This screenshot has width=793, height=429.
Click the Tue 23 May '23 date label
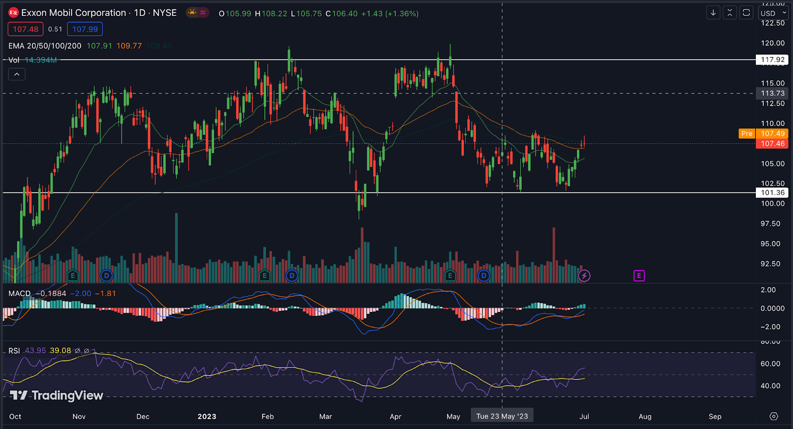(x=502, y=416)
